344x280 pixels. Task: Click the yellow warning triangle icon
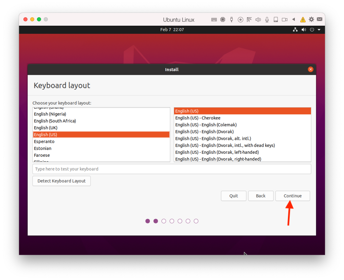point(303,20)
